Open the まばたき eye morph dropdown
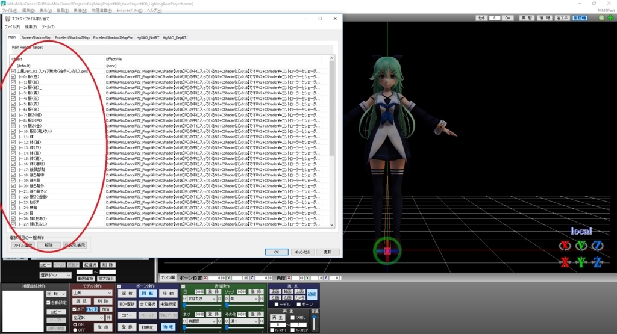The height and width of the screenshot is (334, 617). coord(202,299)
